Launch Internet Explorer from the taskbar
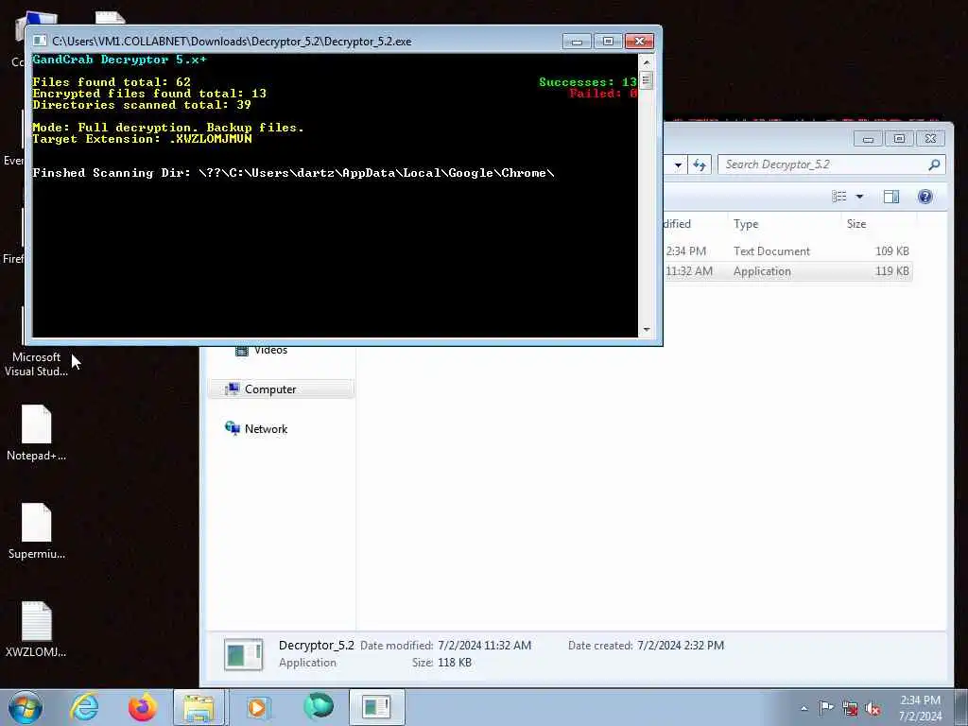 (84, 707)
